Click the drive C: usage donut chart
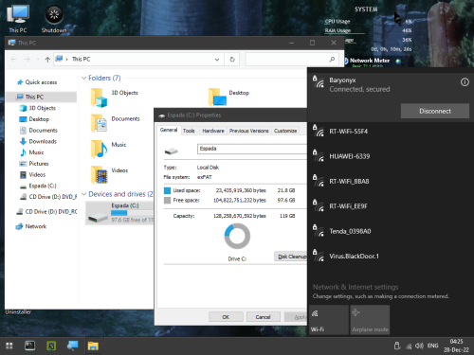The image size is (474, 355). (237, 237)
